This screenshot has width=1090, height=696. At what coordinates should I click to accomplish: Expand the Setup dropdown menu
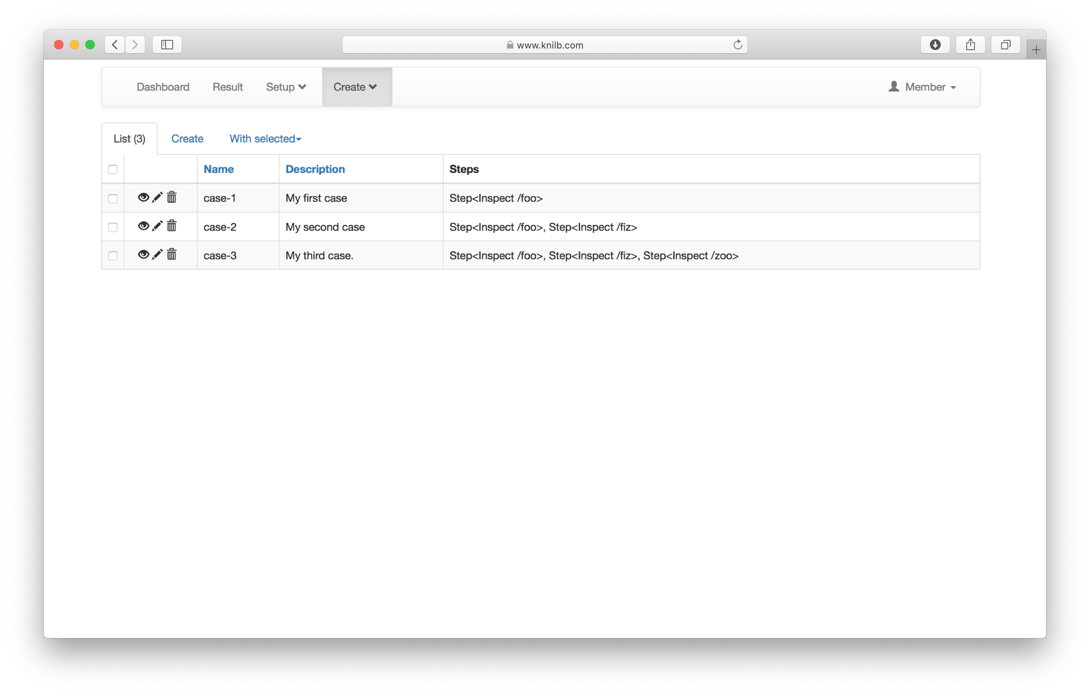point(286,87)
